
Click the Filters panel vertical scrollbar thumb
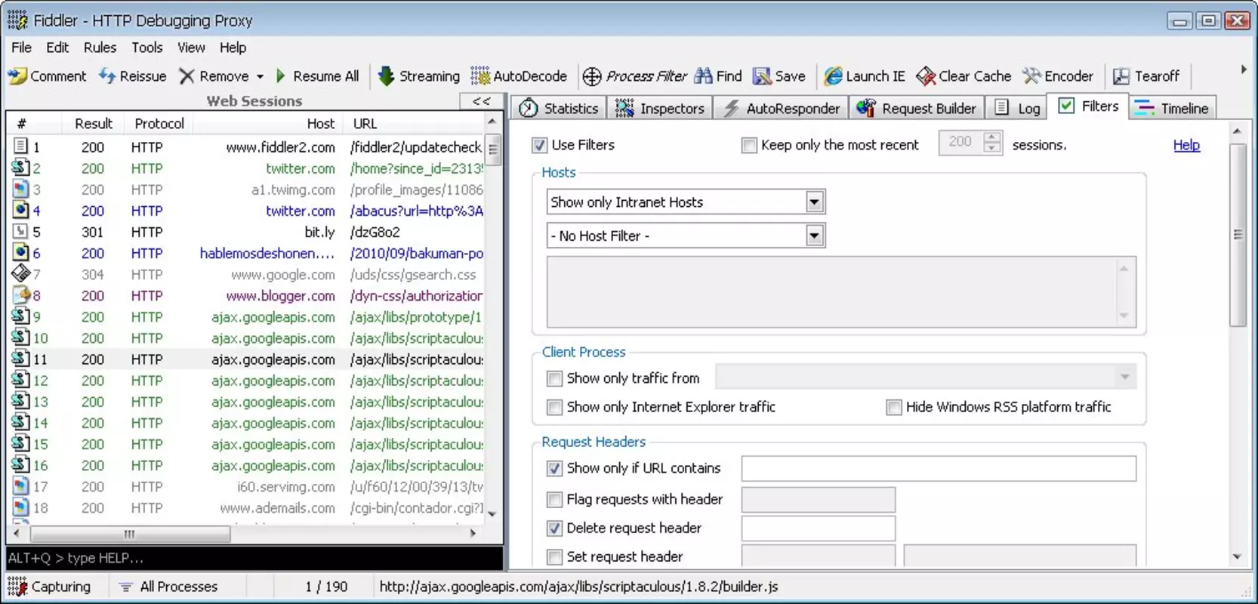(1238, 235)
